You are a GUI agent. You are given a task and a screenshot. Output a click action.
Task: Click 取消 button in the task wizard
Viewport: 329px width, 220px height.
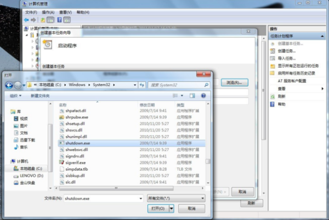(242, 191)
